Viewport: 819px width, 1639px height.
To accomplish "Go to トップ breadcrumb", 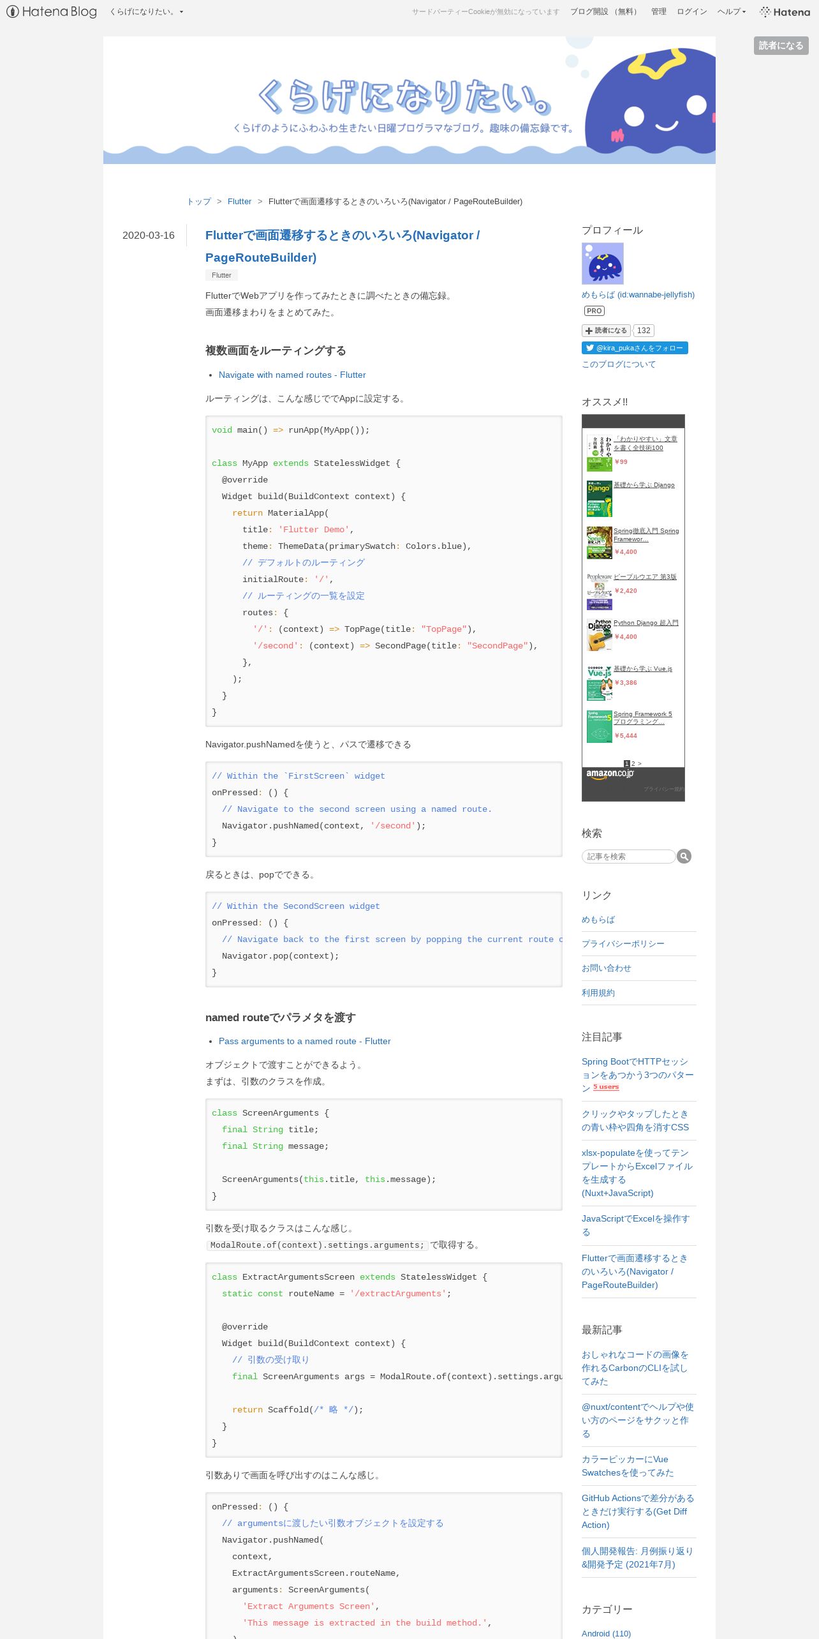I will click(199, 201).
